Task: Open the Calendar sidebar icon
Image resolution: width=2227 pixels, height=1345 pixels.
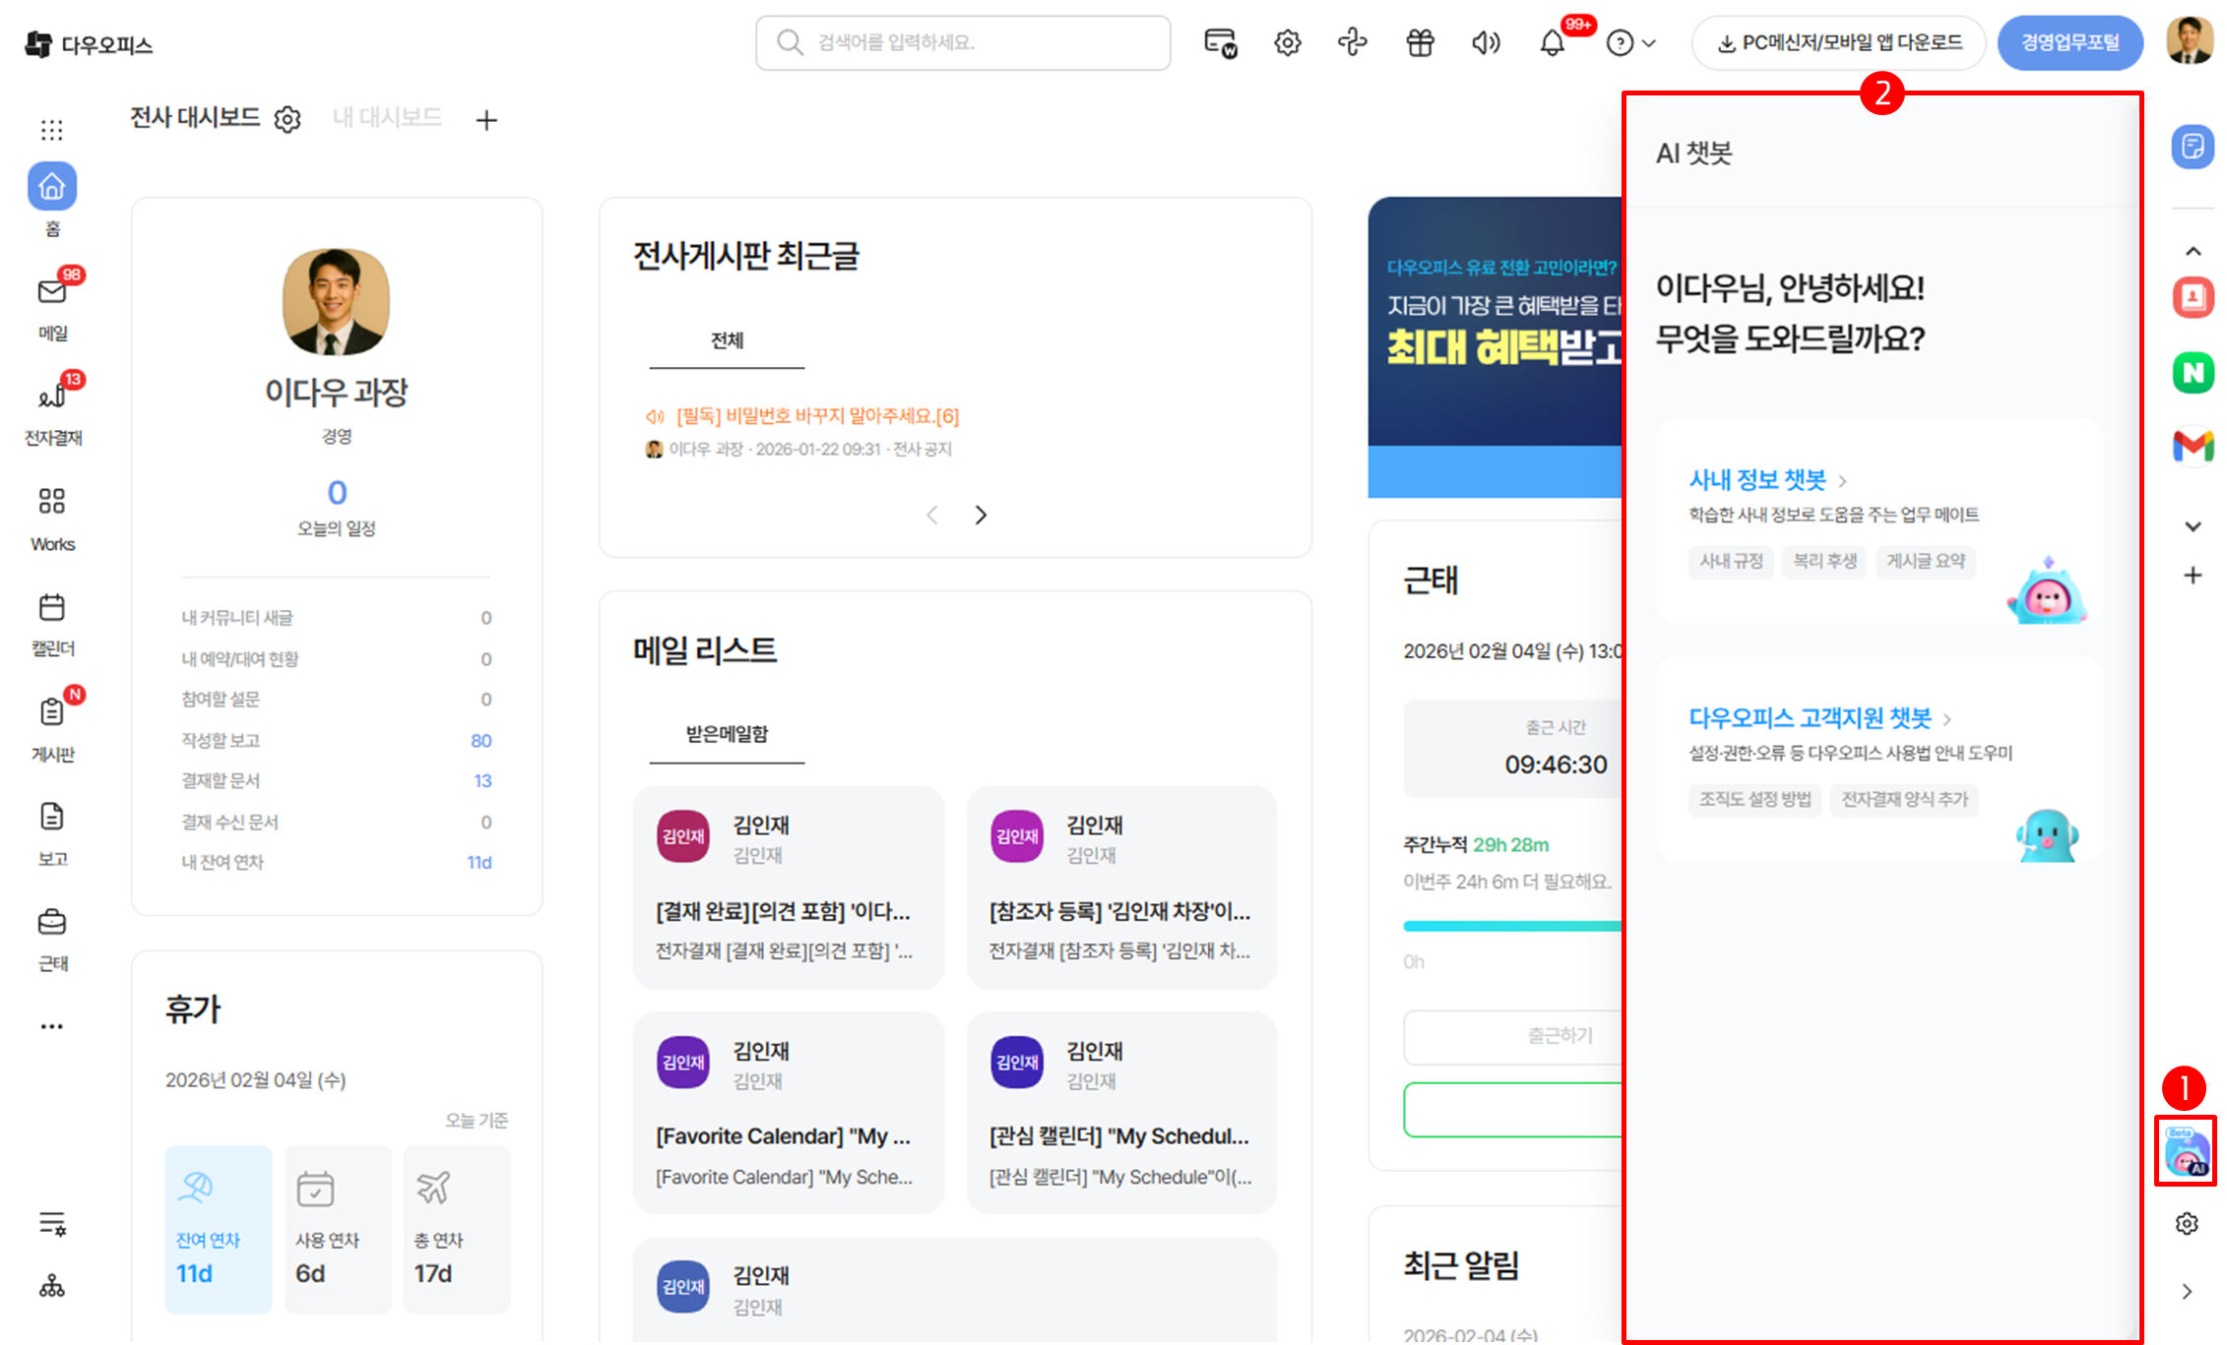Action: [52, 608]
